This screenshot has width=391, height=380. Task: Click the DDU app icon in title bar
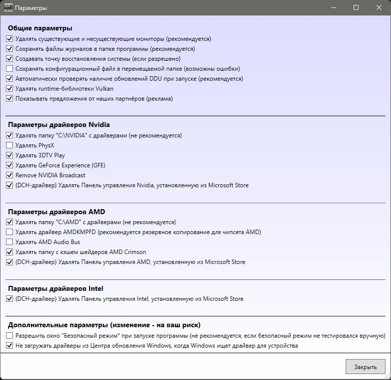click(x=7, y=8)
